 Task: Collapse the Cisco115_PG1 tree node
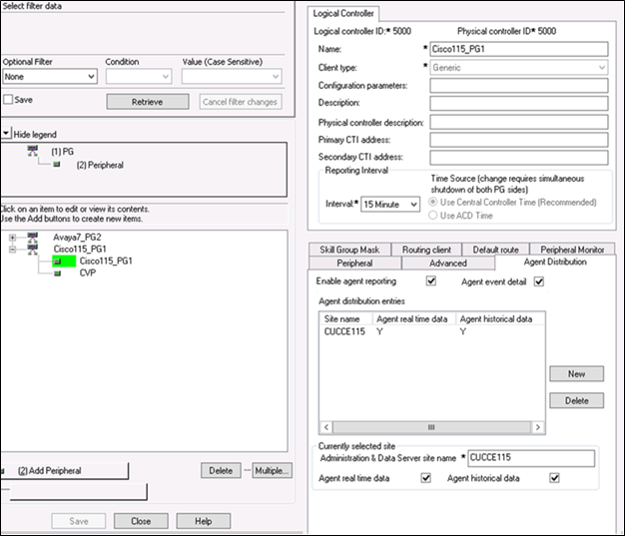point(12,250)
